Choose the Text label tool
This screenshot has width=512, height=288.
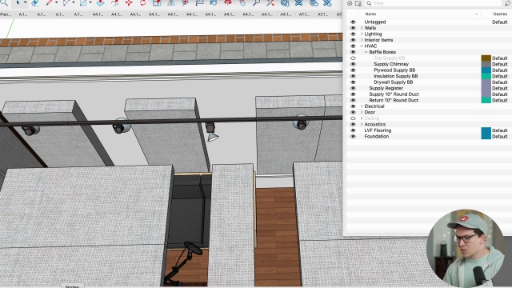click(x=199, y=3)
